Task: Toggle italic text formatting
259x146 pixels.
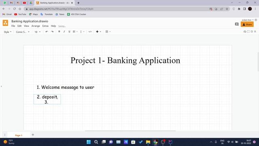Action: pos(64,32)
